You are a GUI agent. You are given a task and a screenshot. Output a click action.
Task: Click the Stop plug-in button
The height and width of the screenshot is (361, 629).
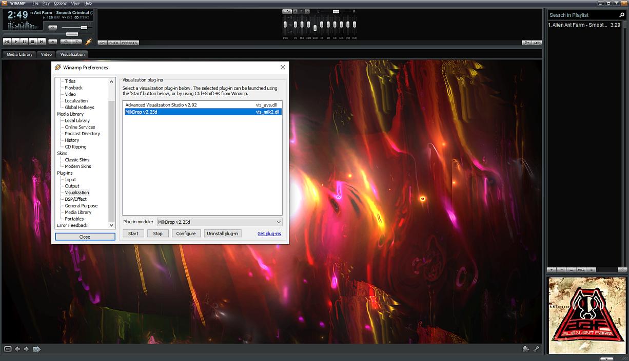158,233
